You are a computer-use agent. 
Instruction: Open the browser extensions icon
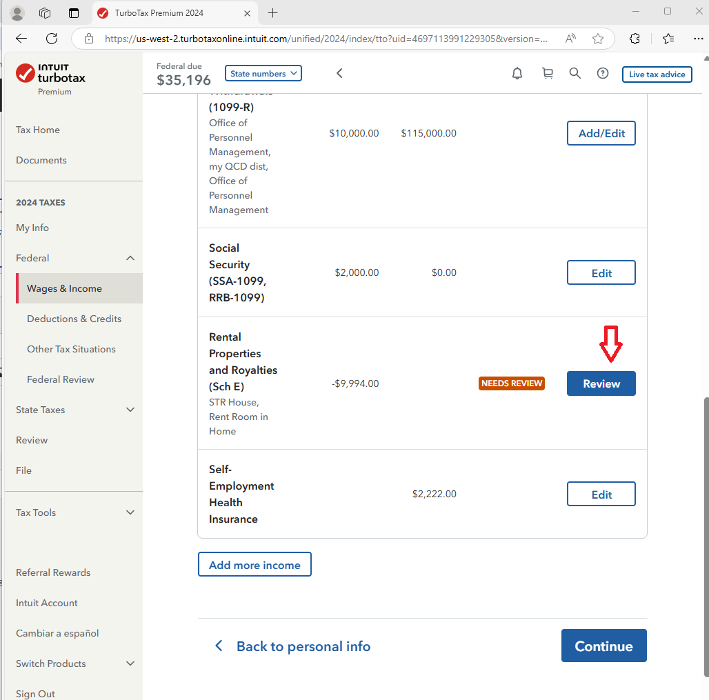pos(635,39)
